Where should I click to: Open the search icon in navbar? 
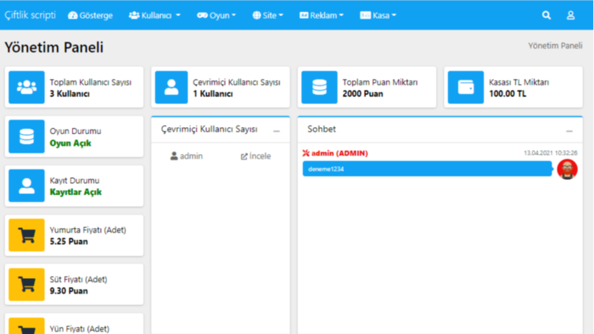[546, 15]
